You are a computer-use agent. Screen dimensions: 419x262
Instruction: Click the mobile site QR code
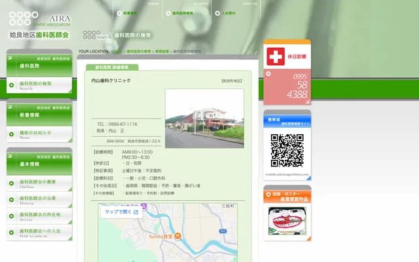click(287, 151)
